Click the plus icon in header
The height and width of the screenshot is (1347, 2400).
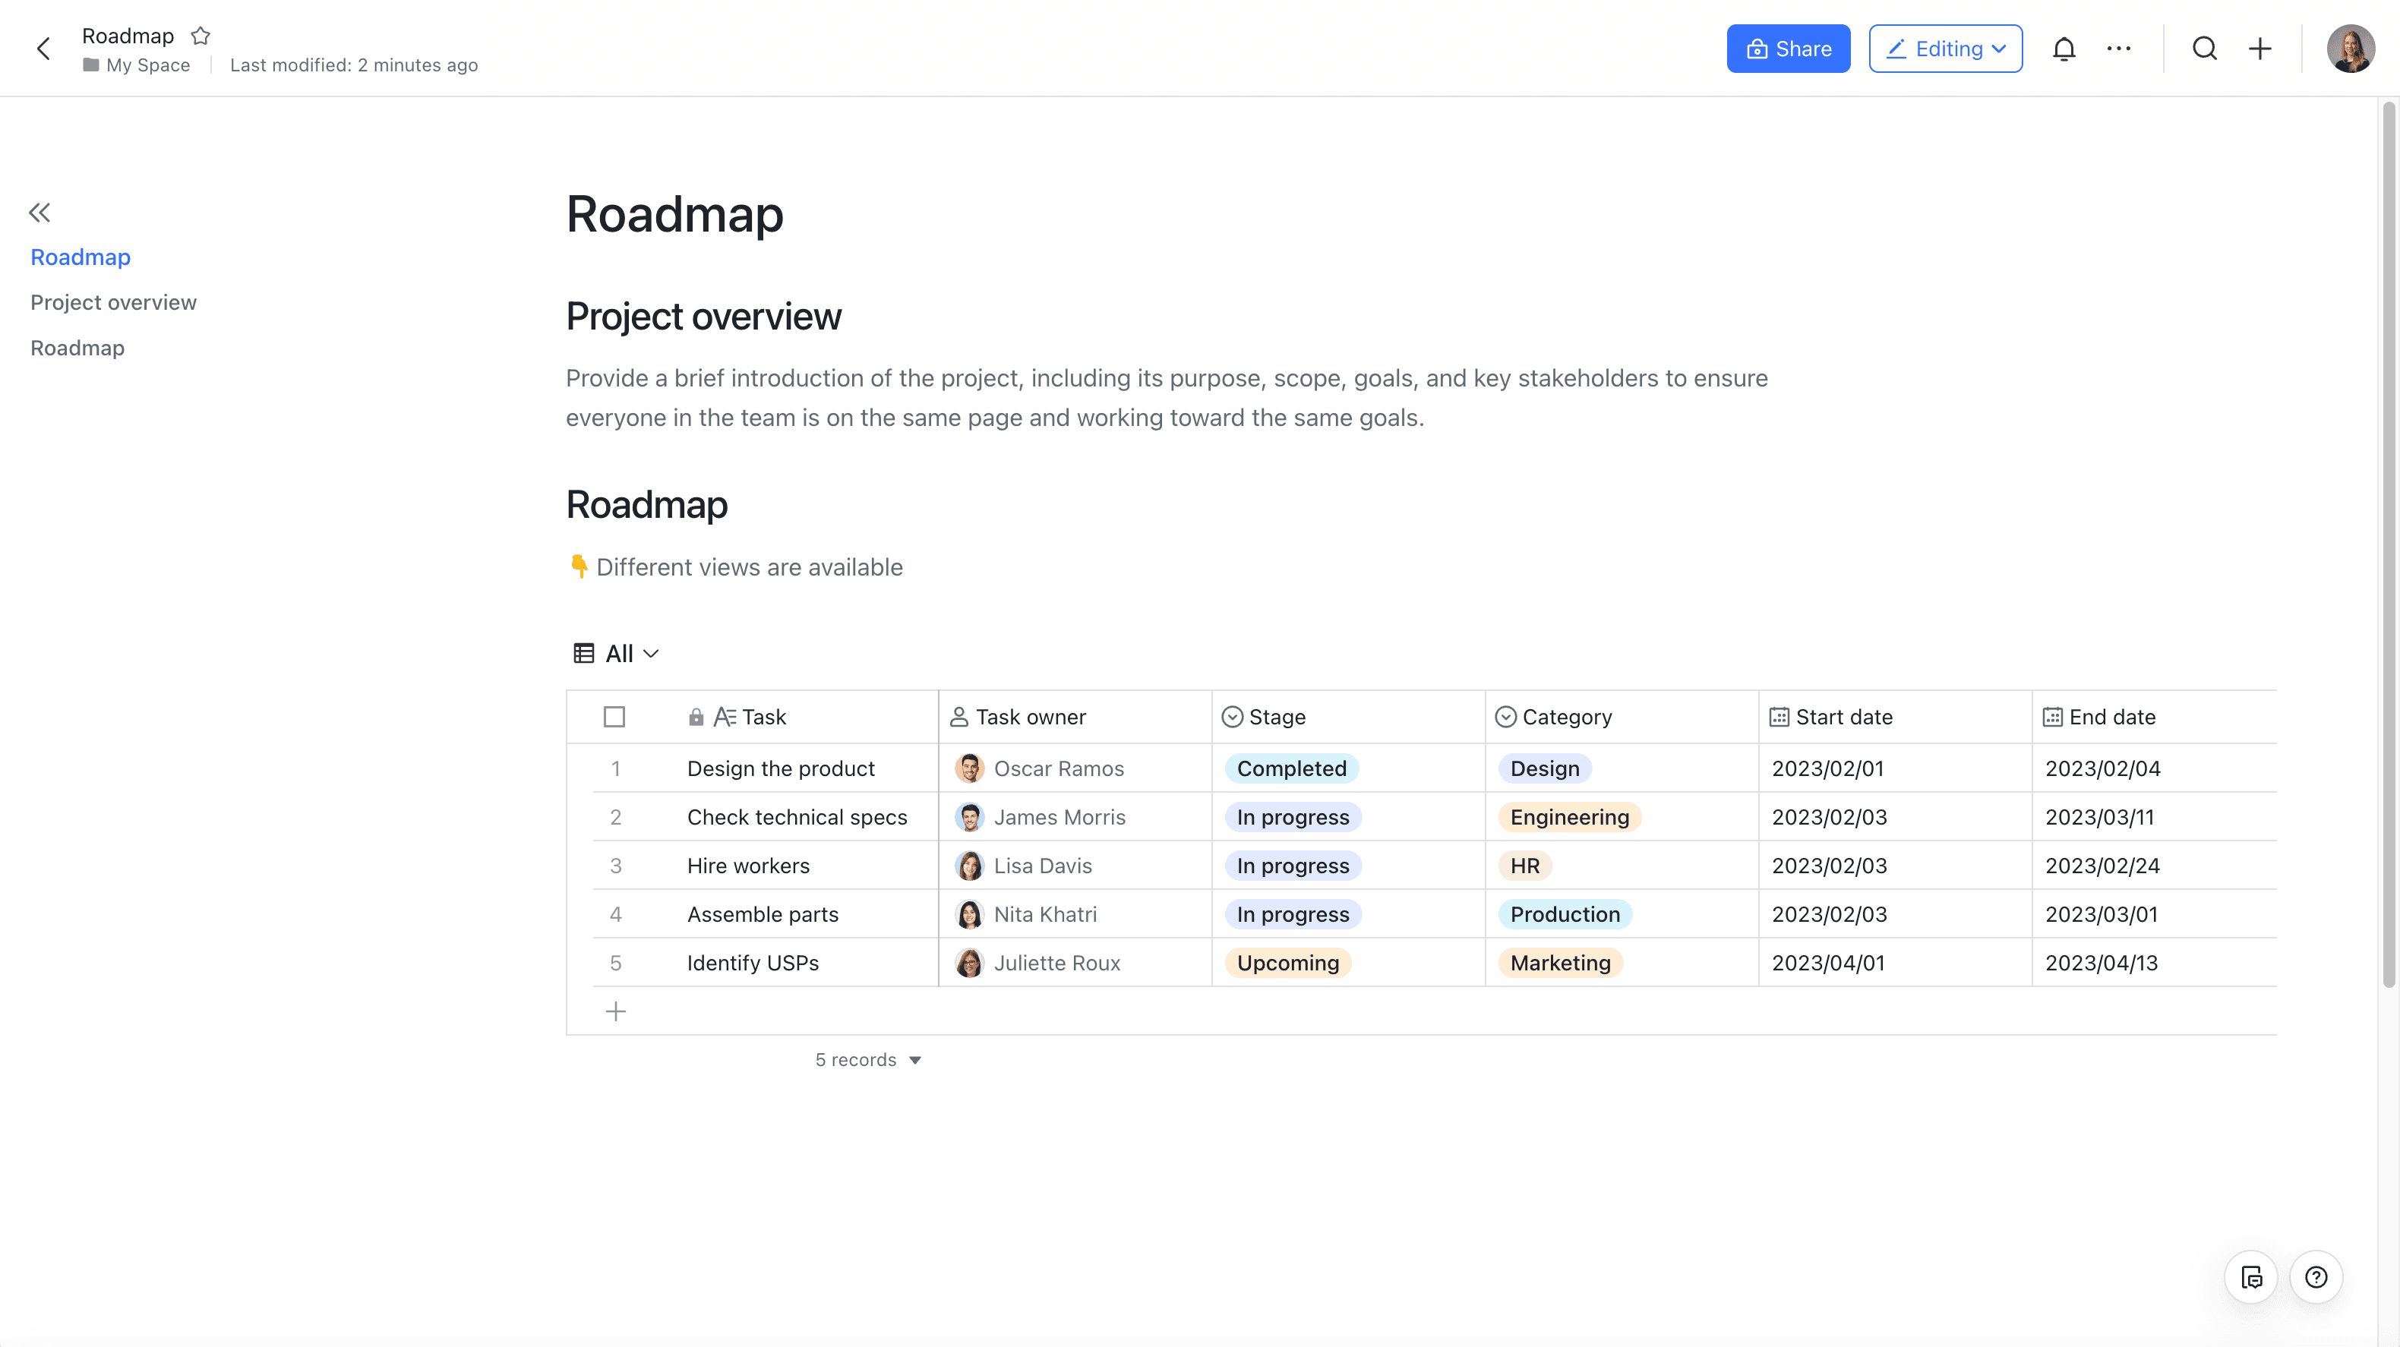tap(2260, 49)
